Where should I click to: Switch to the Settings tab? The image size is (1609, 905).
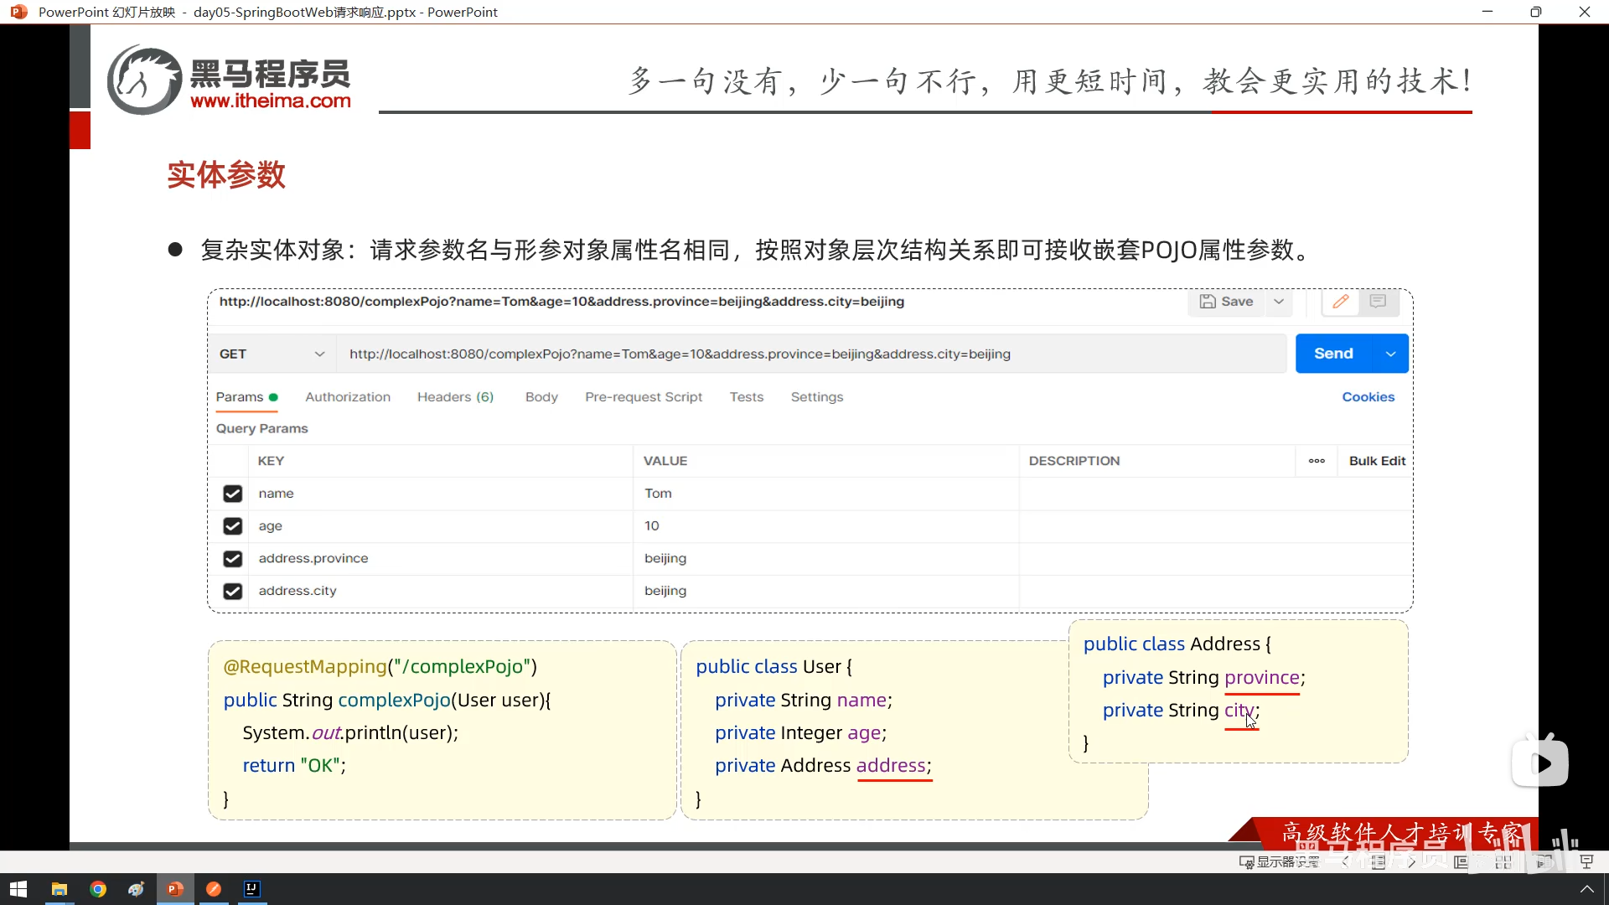pyautogui.click(x=817, y=397)
